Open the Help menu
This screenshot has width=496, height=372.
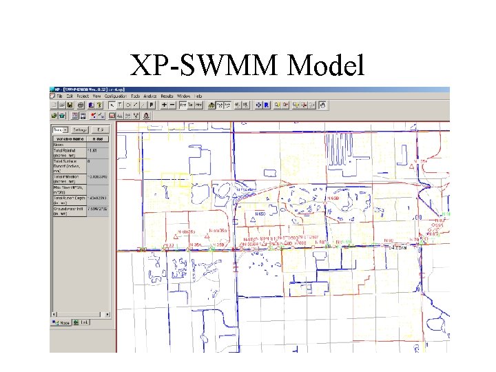coord(198,96)
